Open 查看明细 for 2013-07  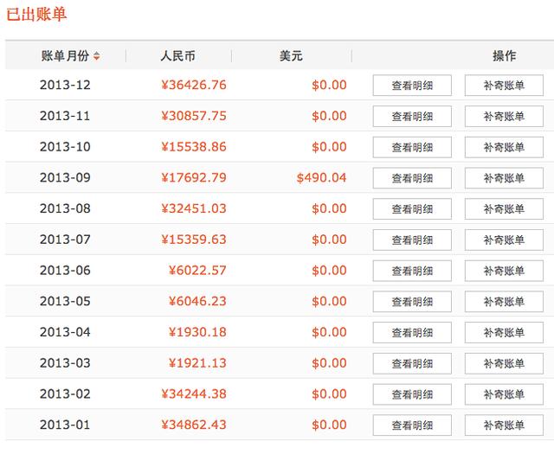tap(412, 240)
